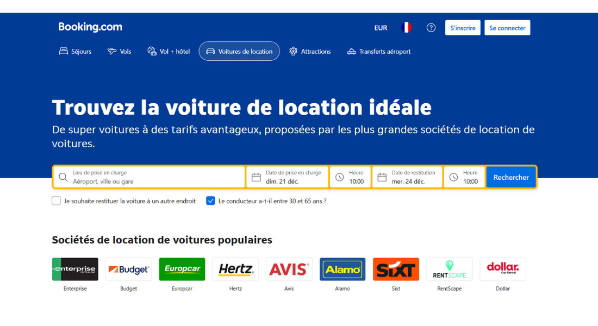Select the Dollar company logo
This screenshot has width=598, height=326.
click(x=503, y=269)
